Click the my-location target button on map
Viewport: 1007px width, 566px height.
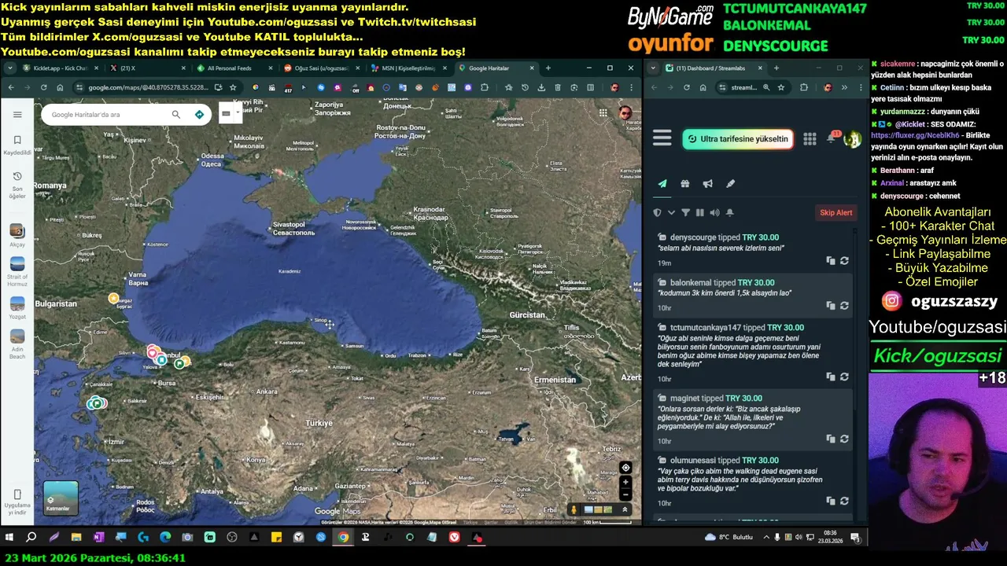pyautogui.click(x=625, y=468)
